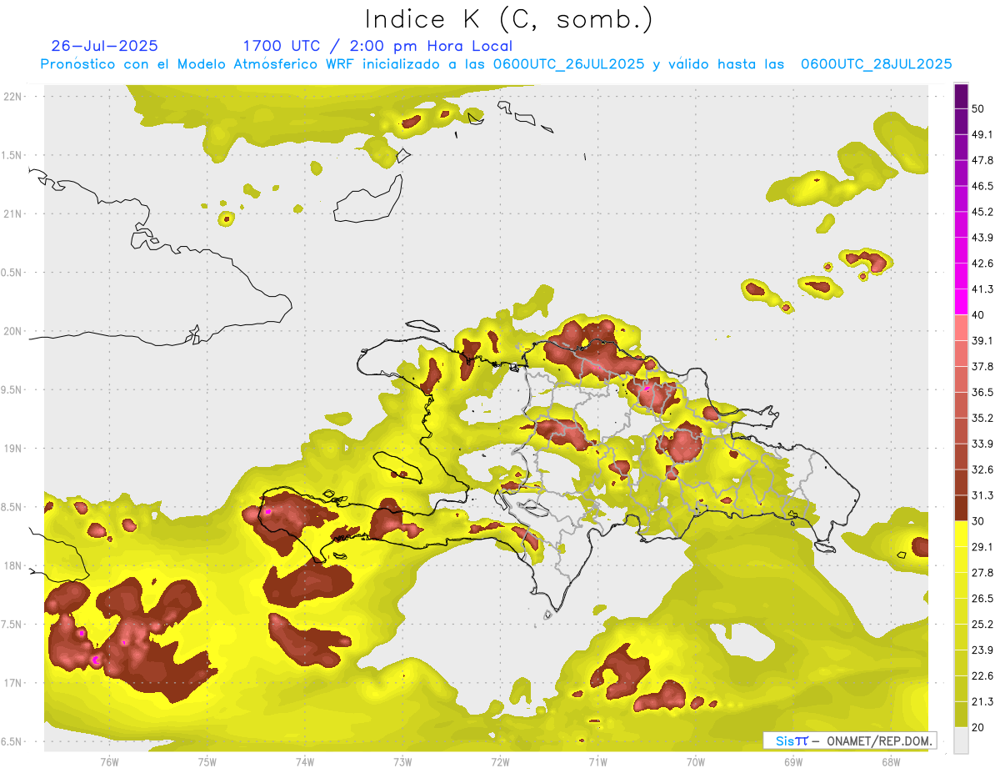The image size is (1000, 773).
Task: Click the "73W" longitude label
Action: (402, 761)
